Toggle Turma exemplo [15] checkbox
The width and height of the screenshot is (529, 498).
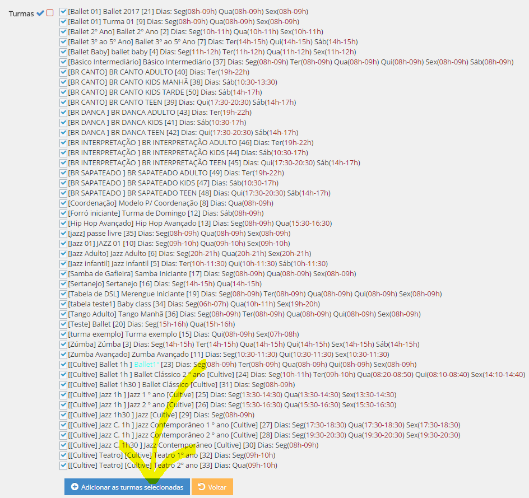(x=63, y=335)
